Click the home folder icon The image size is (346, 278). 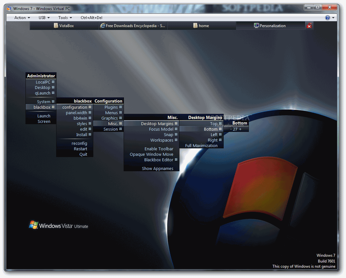point(195,25)
